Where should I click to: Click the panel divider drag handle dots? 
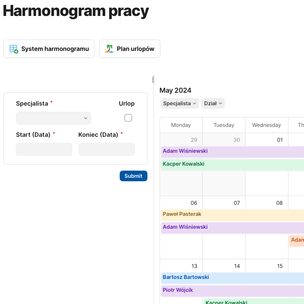click(x=153, y=79)
